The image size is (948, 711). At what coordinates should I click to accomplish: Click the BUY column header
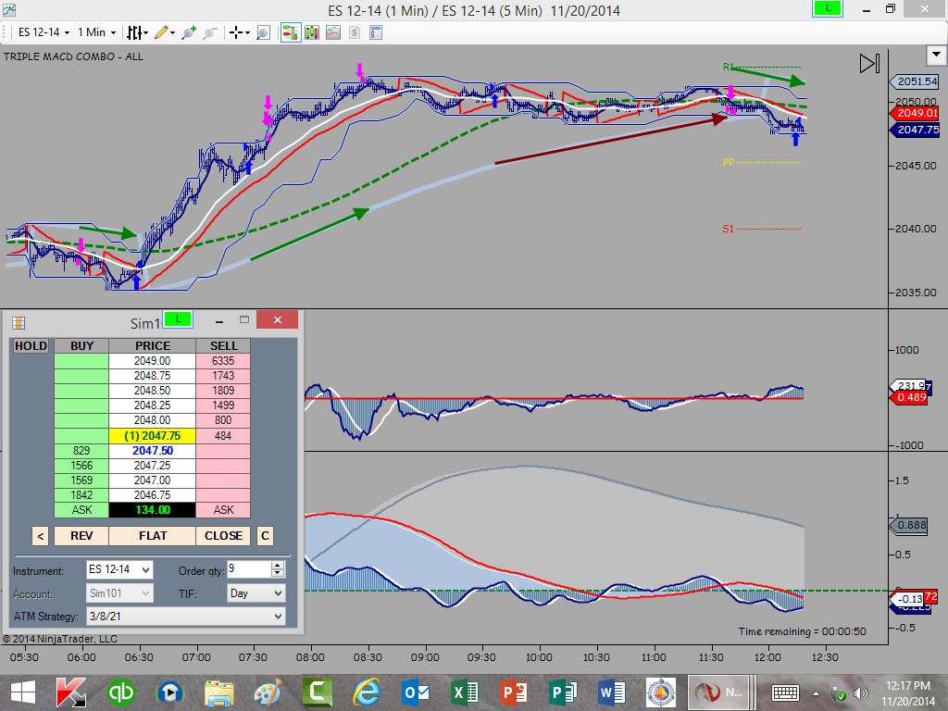coord(81,346)
